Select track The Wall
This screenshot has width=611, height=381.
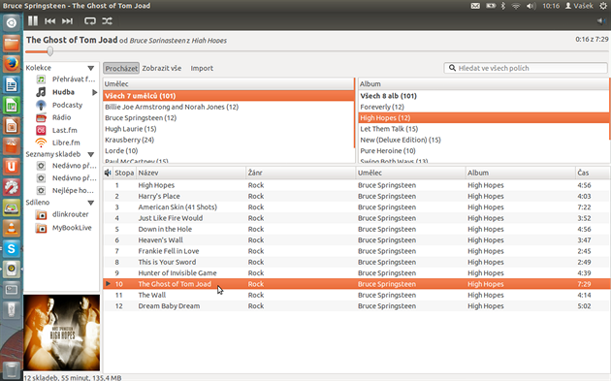coord(357,295)
